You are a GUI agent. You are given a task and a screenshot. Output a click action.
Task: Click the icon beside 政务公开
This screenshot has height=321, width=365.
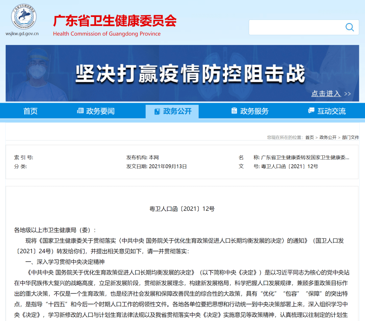[x=157, y=111]
